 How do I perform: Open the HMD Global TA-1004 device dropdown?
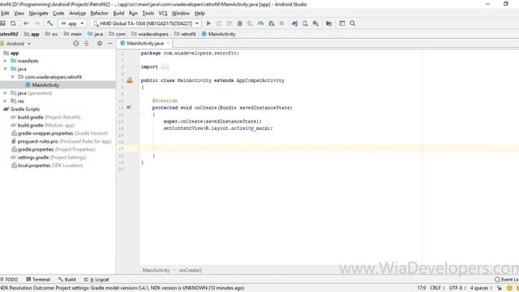pyautogui.click(x=145, y=24)
